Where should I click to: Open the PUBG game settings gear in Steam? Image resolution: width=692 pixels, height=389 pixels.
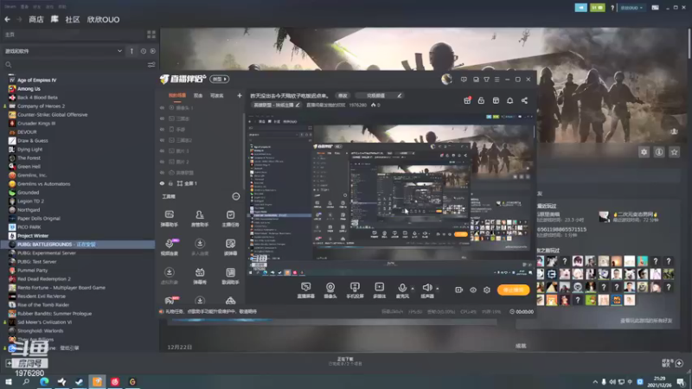tap(644, 152)
